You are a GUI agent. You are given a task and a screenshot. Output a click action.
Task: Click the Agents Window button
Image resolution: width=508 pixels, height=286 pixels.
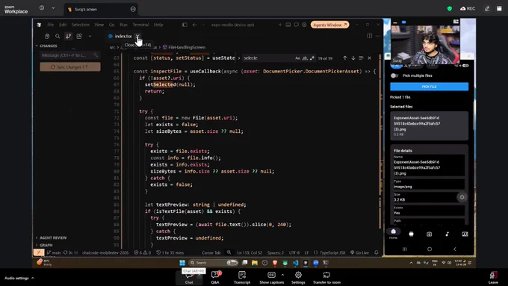pyautogui.click(x=329, y=25)
